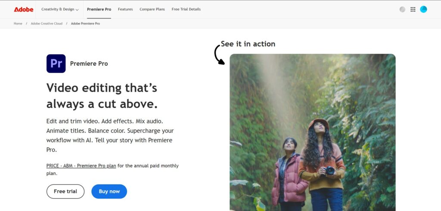Open the app switcher grid icon

click(413, 9)
